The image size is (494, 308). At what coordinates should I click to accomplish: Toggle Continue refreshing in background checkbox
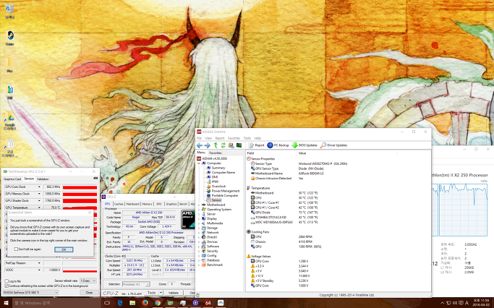pos(7,286)
